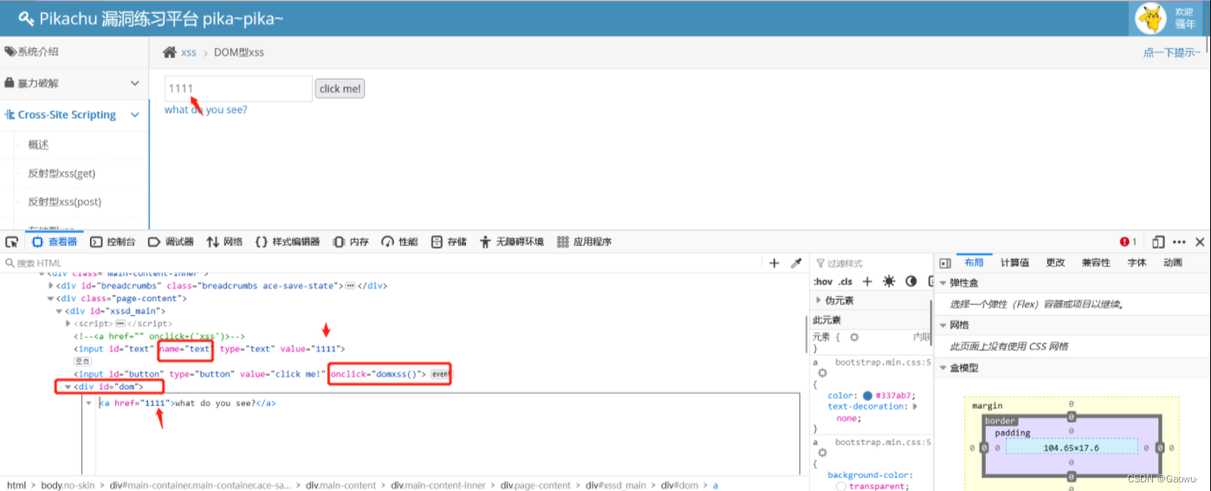This screenshot has height=491, width=1211.
Task: Select the a href="1111" line in markup
Action: (x=187, y=403)
